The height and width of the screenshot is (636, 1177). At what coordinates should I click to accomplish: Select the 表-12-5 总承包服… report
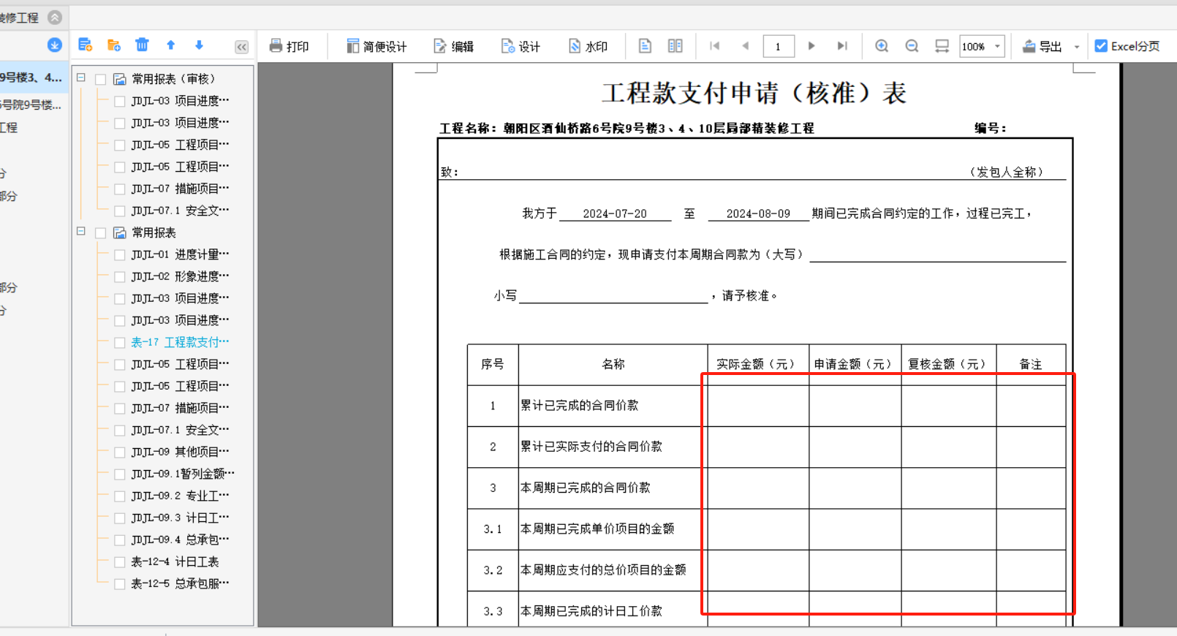(180, 583)
